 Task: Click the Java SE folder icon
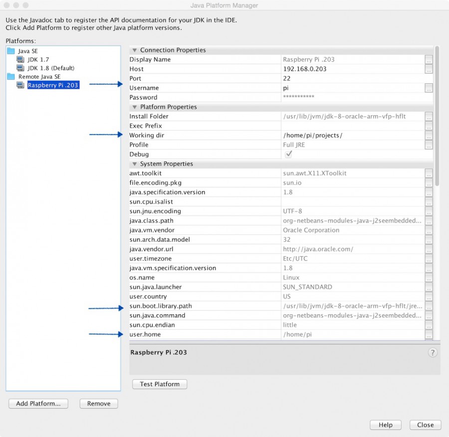[11, 51]
